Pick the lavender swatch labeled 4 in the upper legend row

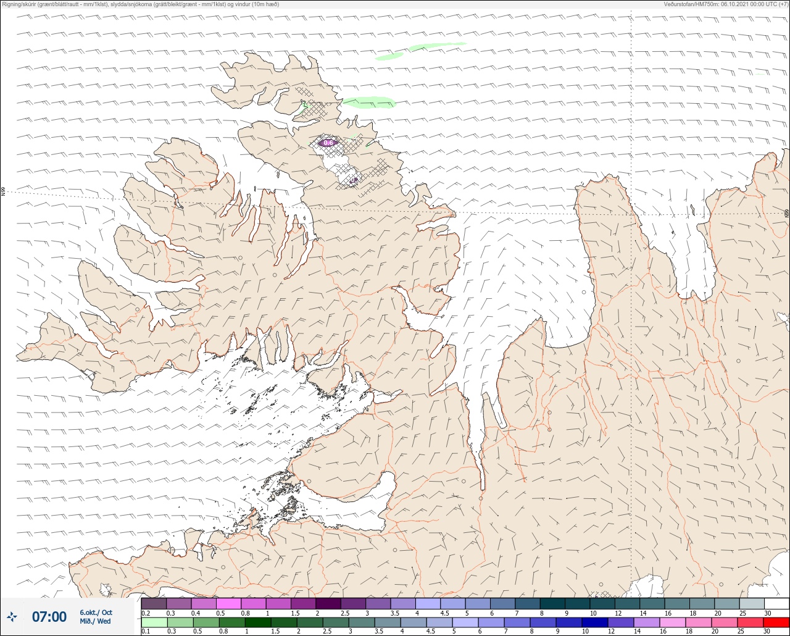tap(428, 603)
